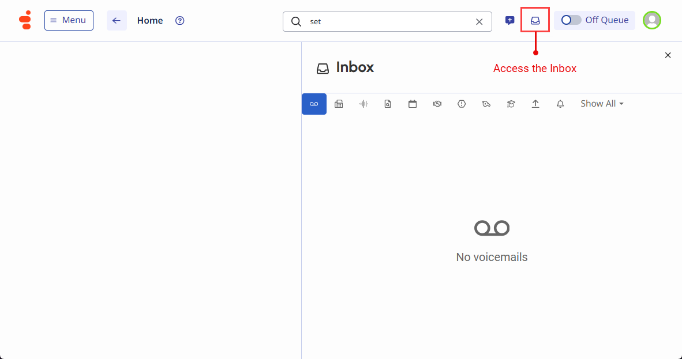682x359 pixels.
Task: Expand the Show All dropdown
Action: (602, 104)
